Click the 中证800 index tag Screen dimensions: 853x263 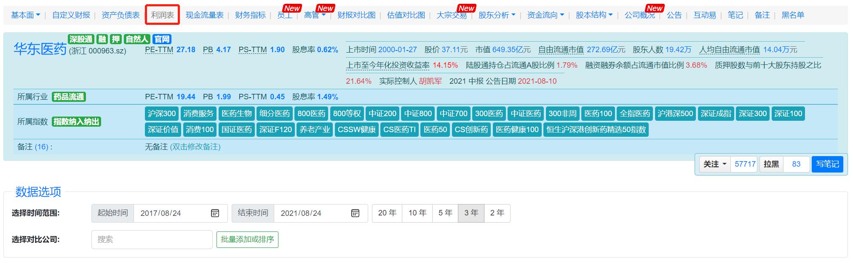tap(418, 114)
